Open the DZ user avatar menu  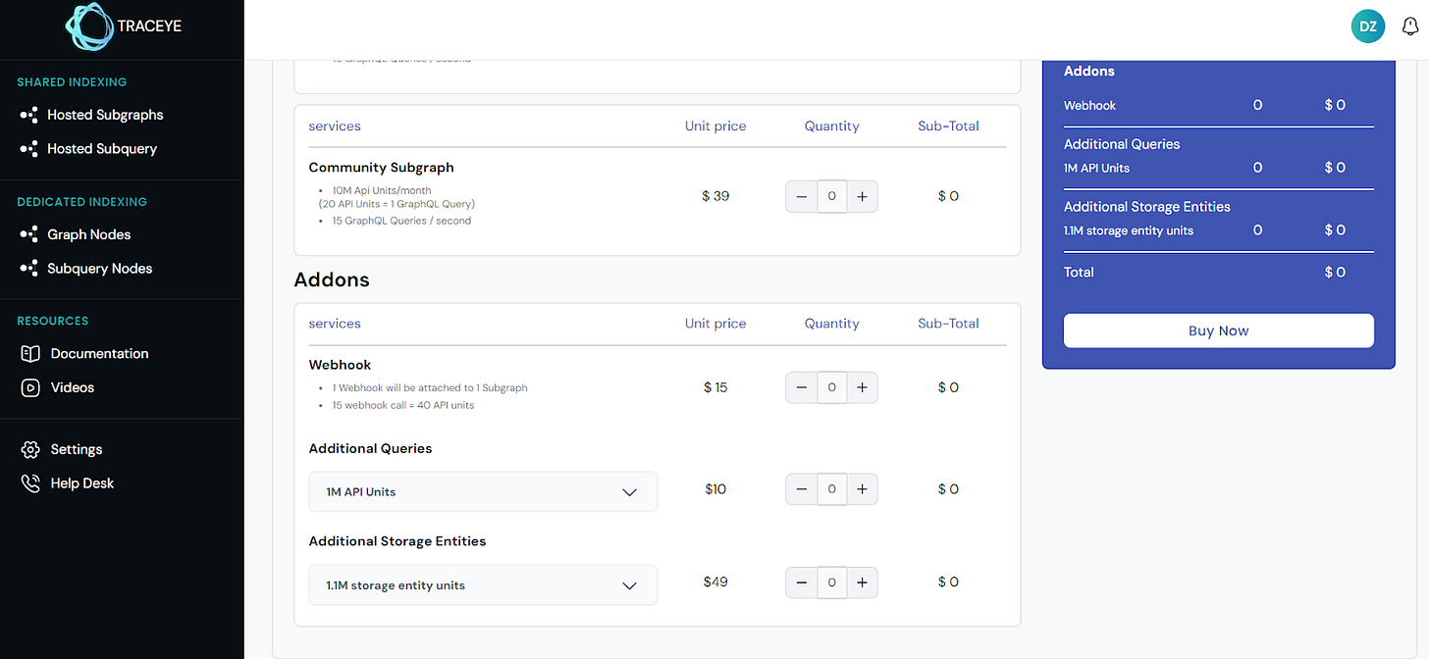click(1367, 27)
